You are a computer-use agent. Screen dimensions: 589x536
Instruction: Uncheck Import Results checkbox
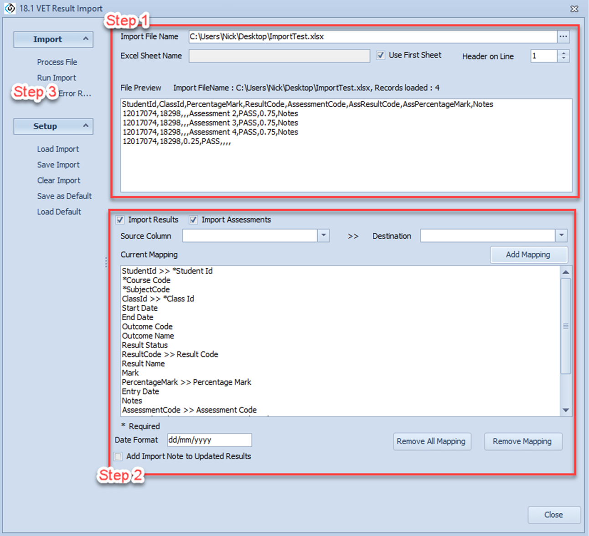click(120, 220)
